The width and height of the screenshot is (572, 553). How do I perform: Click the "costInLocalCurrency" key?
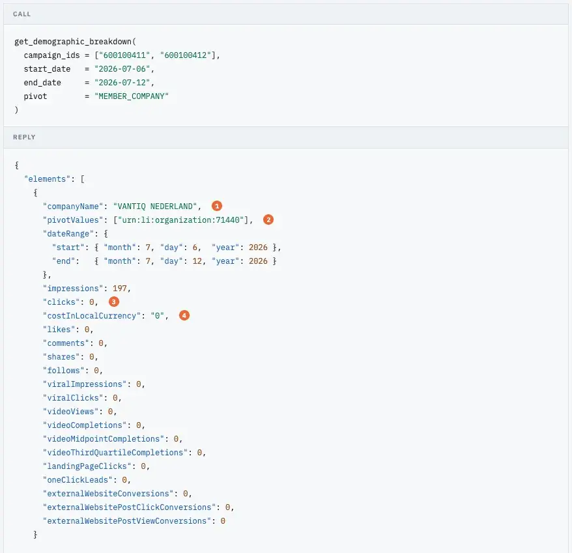92,316
